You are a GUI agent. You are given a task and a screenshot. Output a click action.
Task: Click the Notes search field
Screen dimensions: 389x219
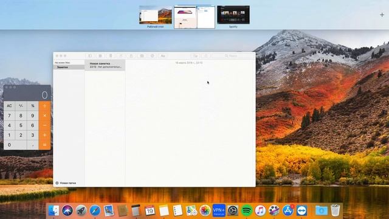click(233, 56)
